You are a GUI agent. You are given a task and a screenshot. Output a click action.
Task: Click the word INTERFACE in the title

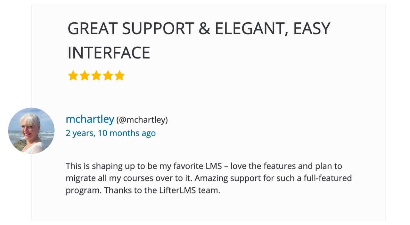click(x=109, y=53)
